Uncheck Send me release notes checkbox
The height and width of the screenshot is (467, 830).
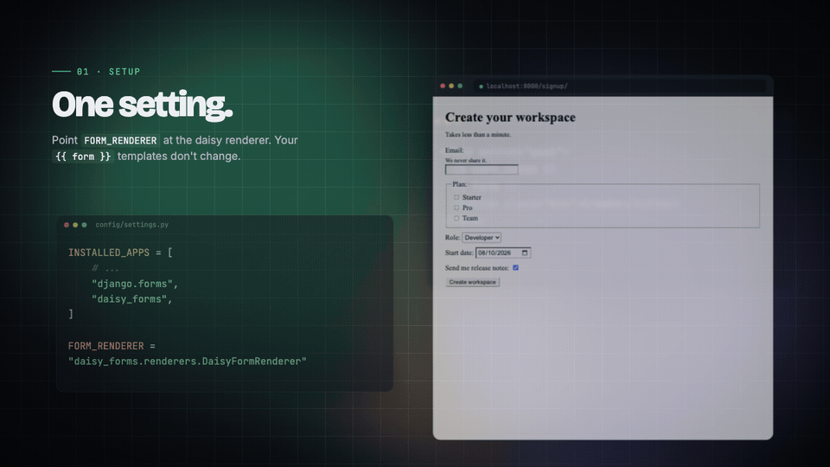click(x=515, y=268)
